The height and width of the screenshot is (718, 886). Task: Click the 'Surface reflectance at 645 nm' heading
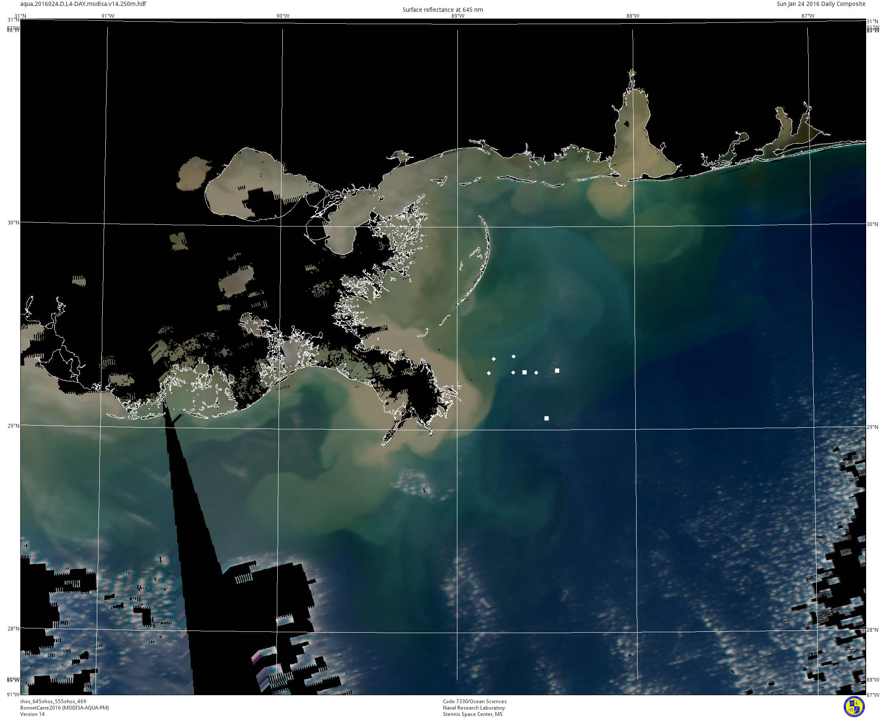443,10
